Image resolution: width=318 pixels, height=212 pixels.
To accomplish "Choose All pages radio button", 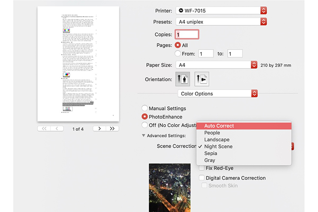I will (178, 45).
